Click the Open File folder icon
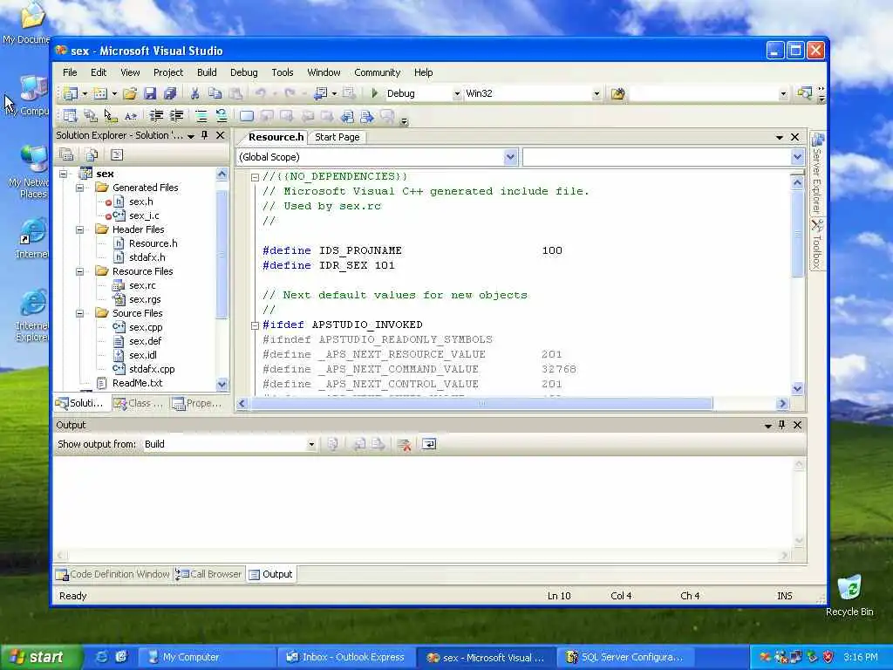This screenshot has width=893, height=670. [x=131, y=93]
